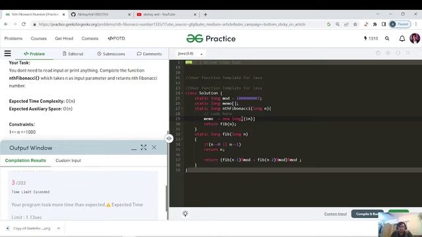Click the Custom Input link below the editor
The image size is (422, 237).
336,214
